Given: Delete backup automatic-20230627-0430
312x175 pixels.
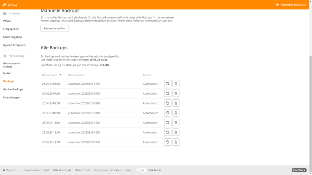Looking at the screenshot, I should point(175,93).
